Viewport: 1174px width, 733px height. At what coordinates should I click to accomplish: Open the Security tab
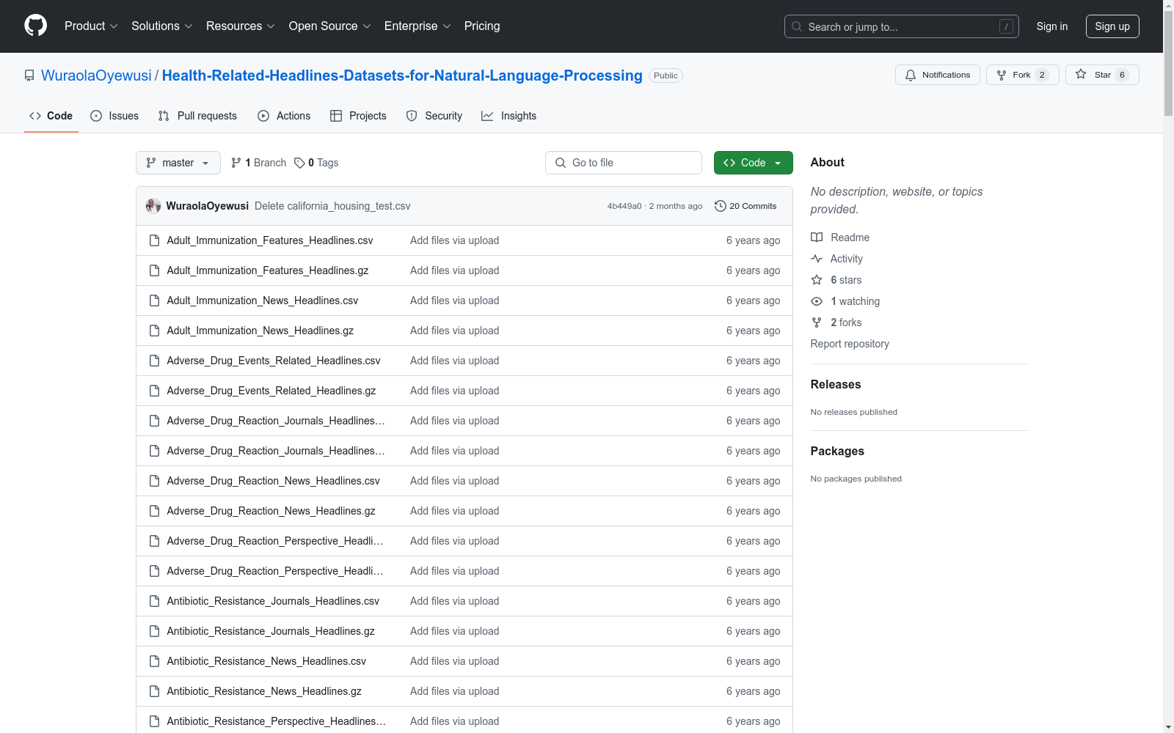coord(434,116)
